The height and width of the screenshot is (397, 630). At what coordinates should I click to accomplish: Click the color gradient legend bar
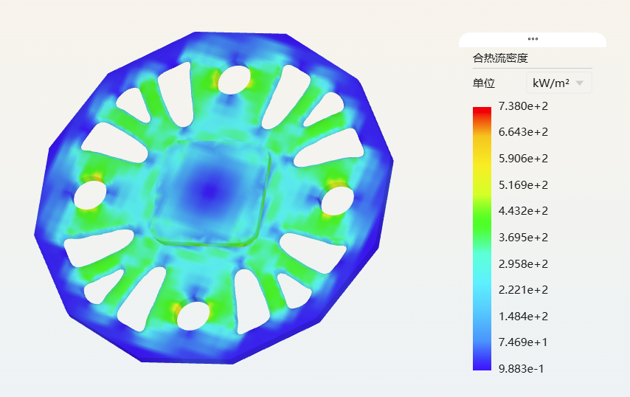coord(482,238)
